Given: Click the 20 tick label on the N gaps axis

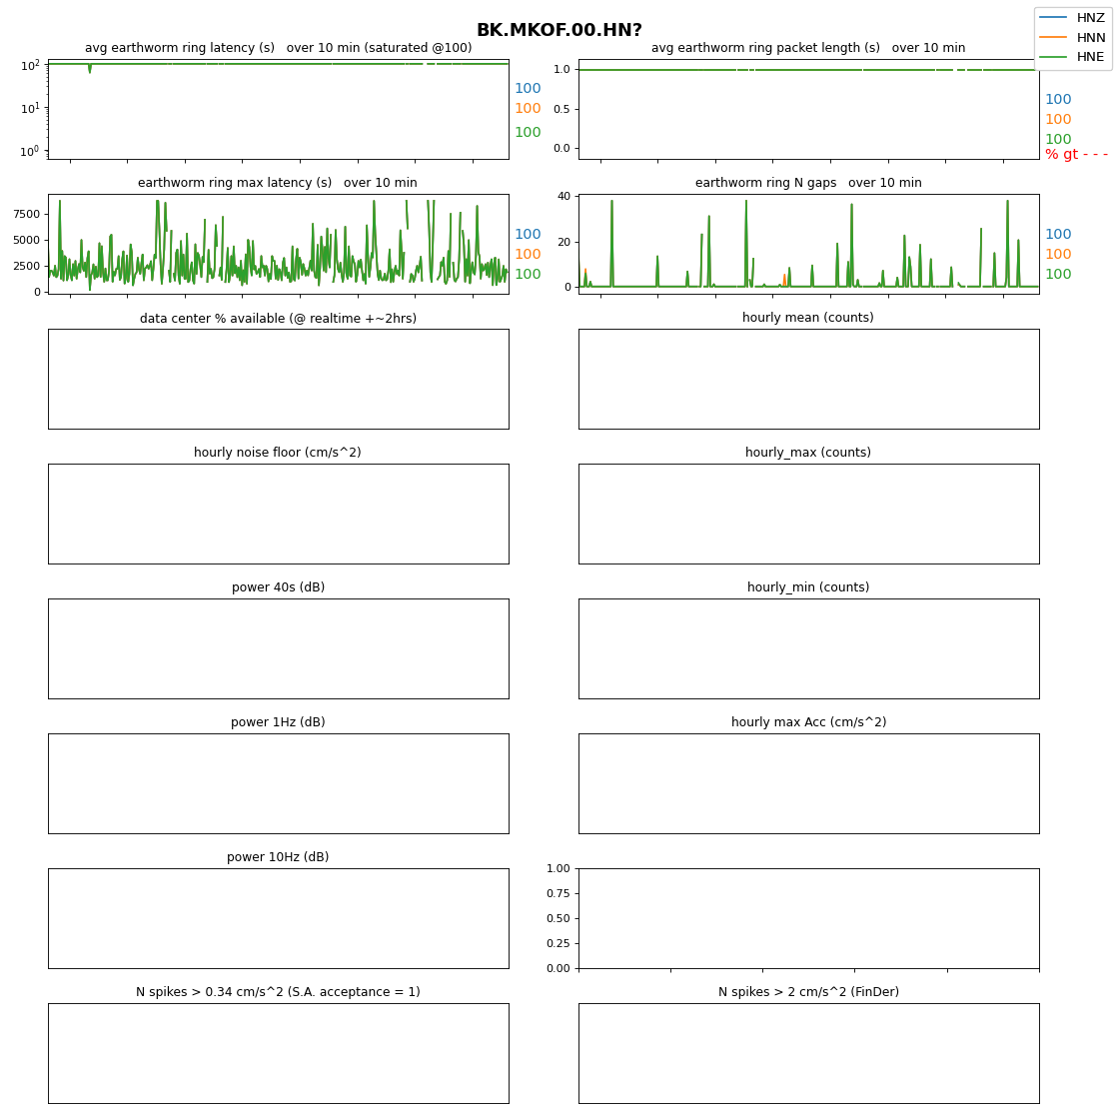Looking at the screenshot, I should coord(563,242).
